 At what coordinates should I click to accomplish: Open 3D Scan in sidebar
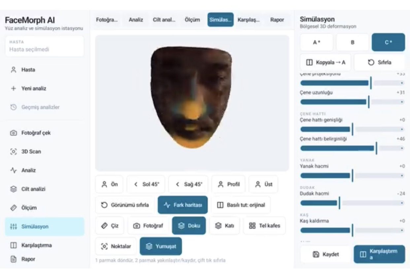[45, 152]
